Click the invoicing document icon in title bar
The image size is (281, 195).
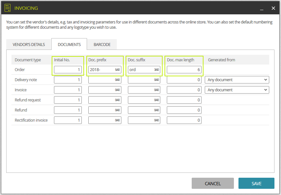click(7, 7)
